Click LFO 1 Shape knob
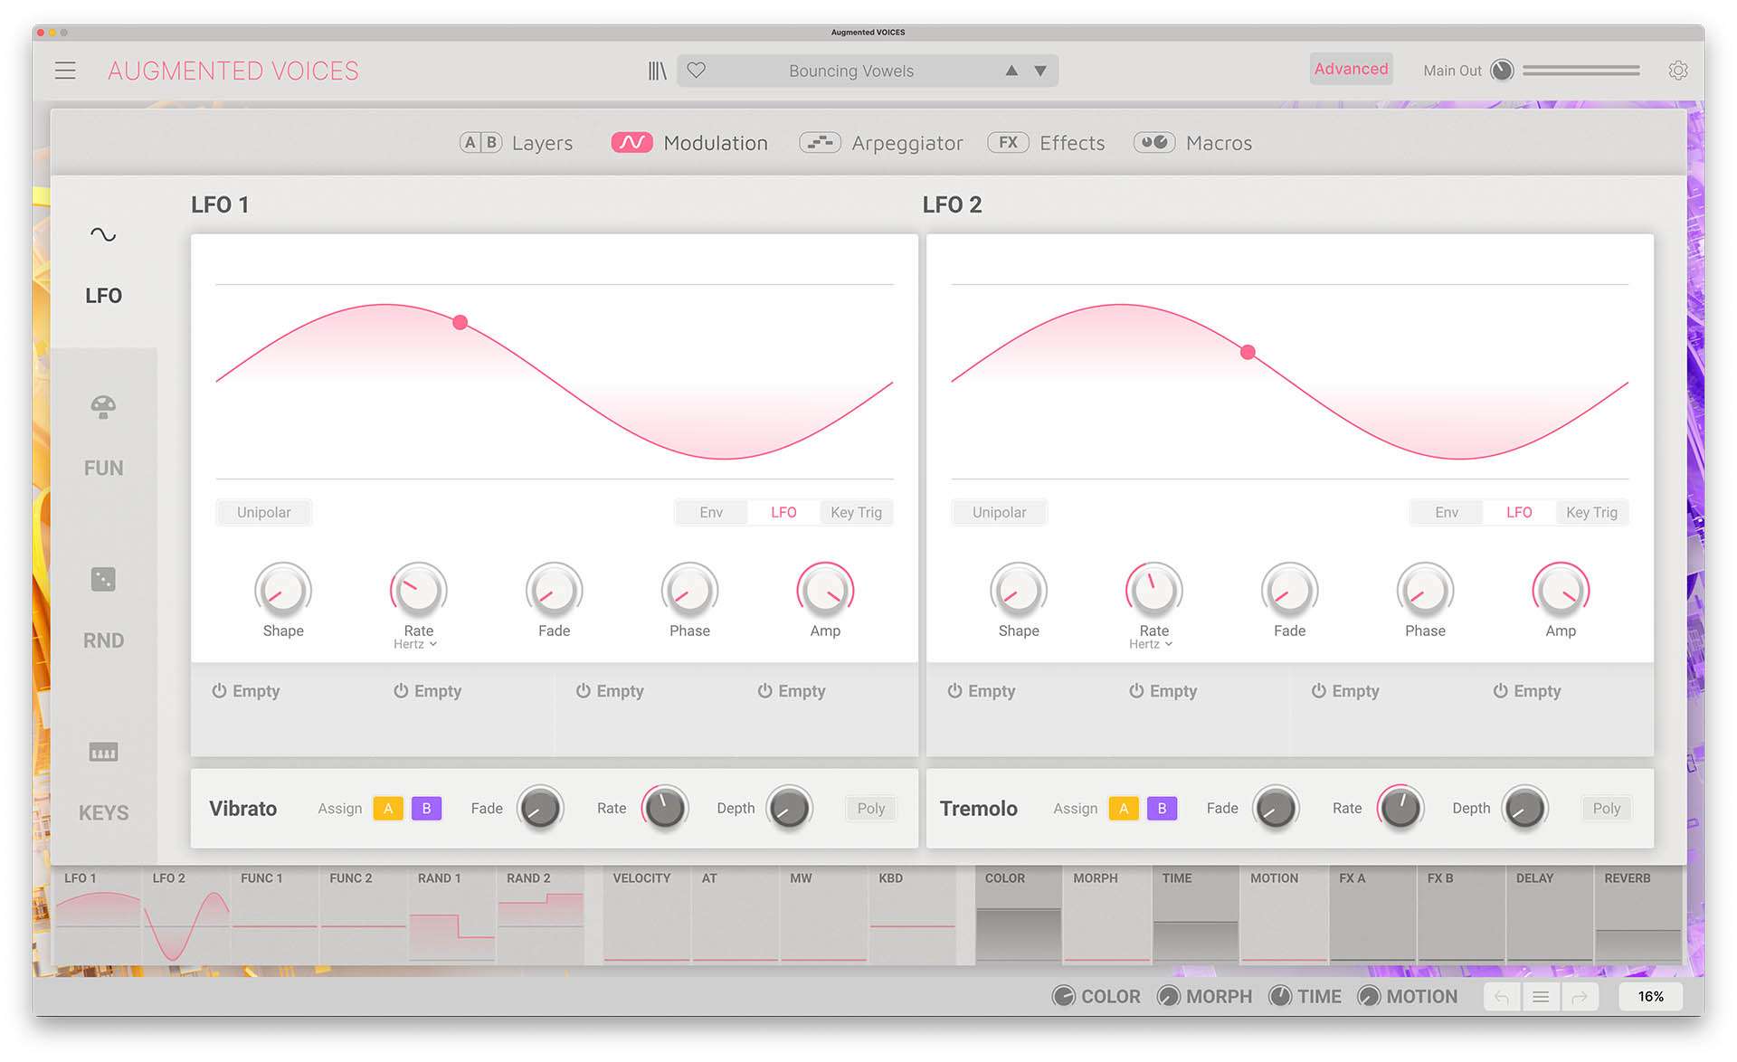The image size is (1737, 1062). click(283, 591)
